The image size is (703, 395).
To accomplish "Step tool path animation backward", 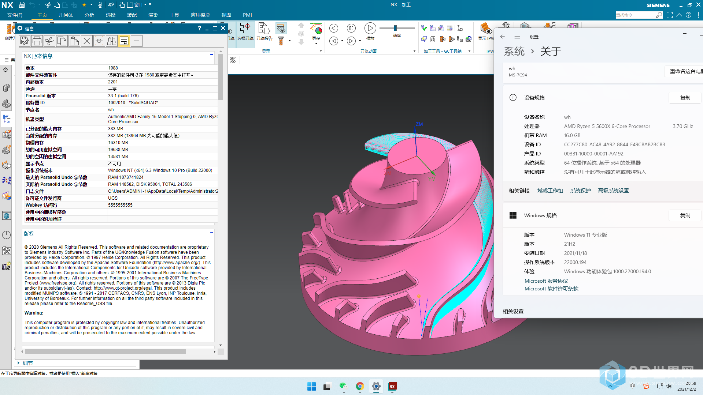I will coord(334,28).
